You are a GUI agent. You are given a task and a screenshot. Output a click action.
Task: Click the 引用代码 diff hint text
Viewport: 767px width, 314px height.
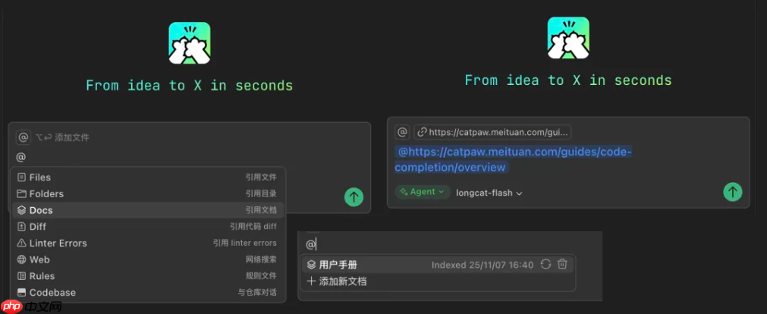click(x=253, y=227)
